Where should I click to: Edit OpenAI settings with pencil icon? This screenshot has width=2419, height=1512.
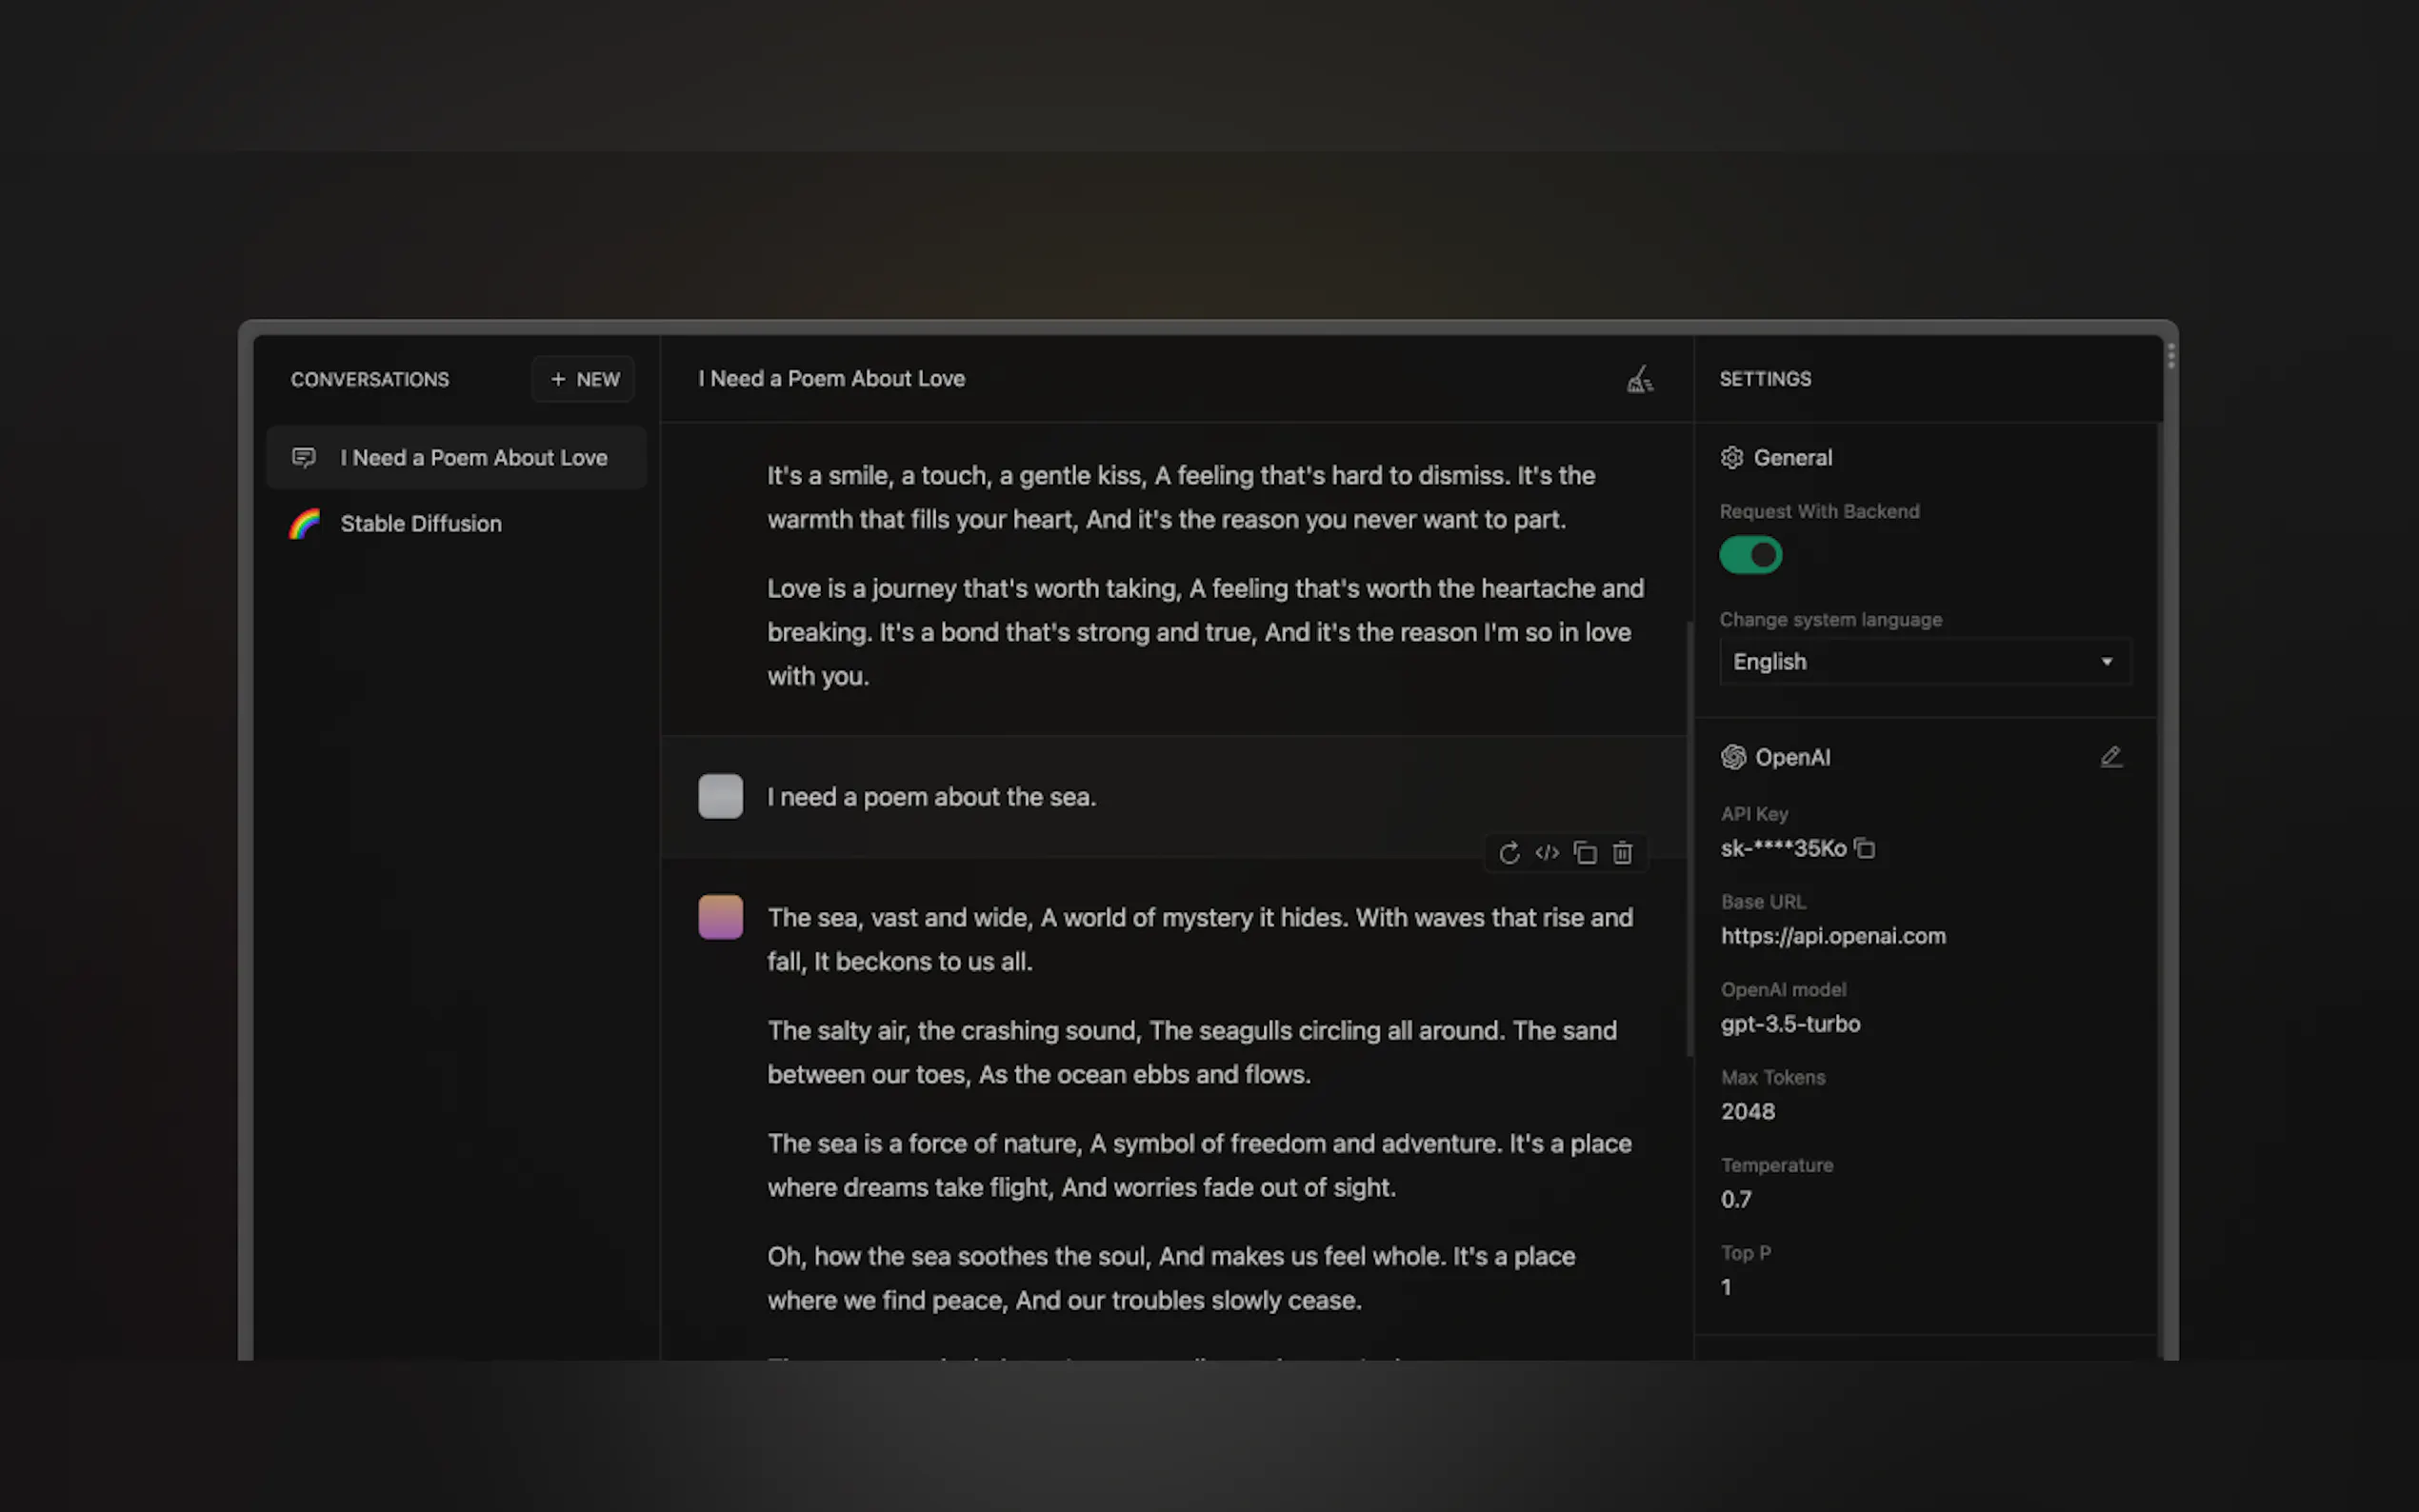pyautogui.click(x=2110, y=757)
